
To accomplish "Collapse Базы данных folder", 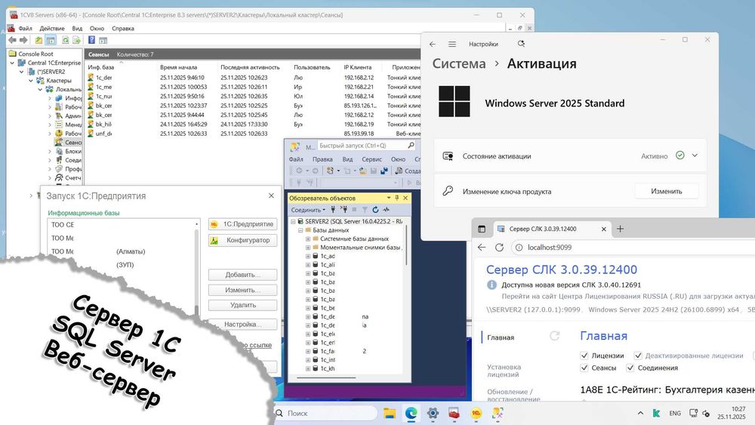I will pyautogui.click(x=300, y=230).
